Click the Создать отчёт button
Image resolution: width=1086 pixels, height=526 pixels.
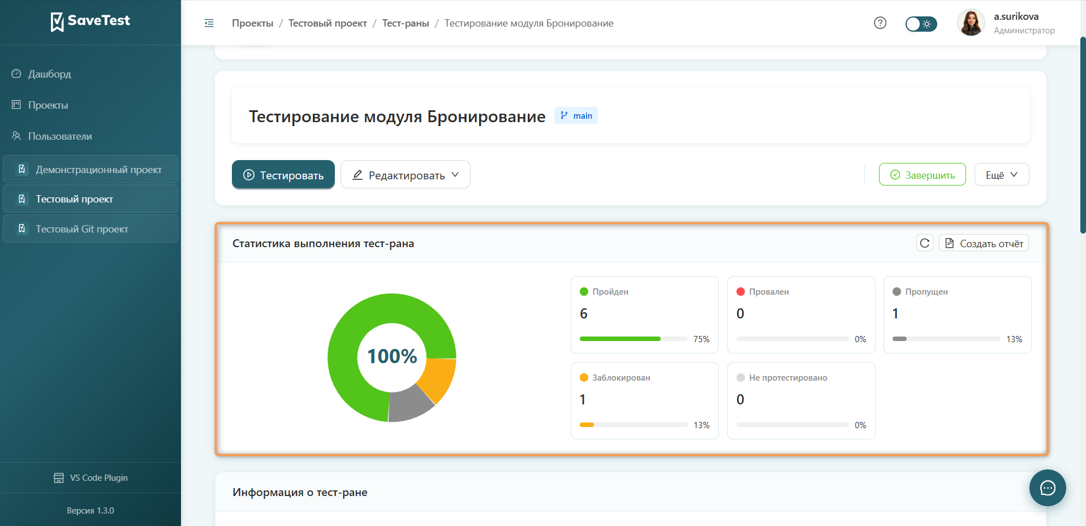[x=984, y=243]
